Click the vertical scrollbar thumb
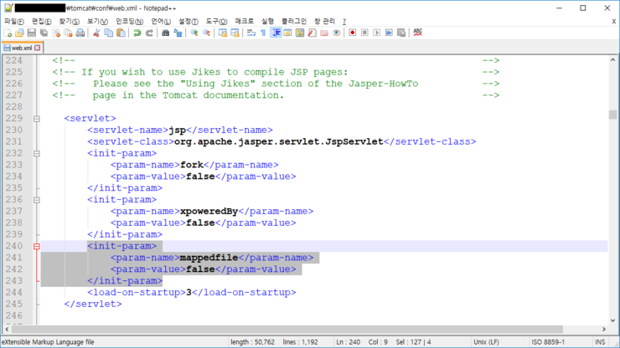The height and width of the screenshot is (348, 620). (x=613, y=114)
